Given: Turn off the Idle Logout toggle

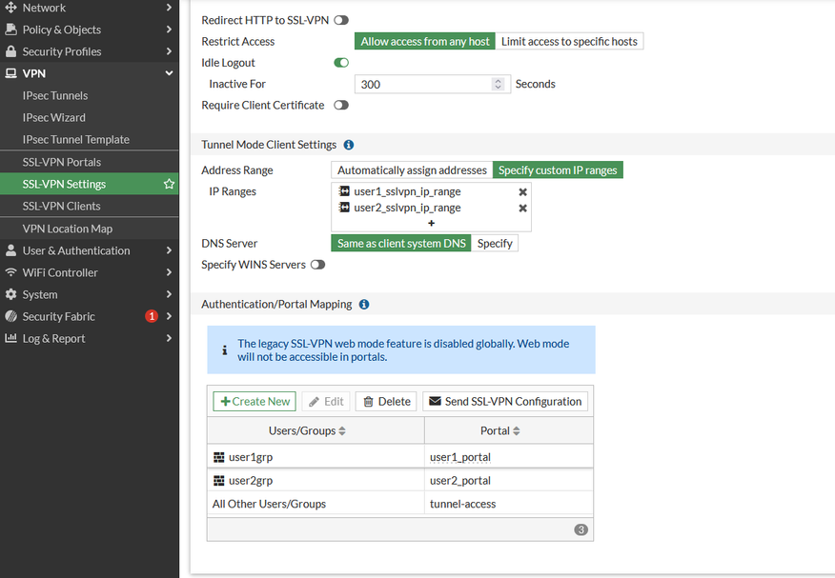Looking at the screenshot, I should [x=341, y=63].
